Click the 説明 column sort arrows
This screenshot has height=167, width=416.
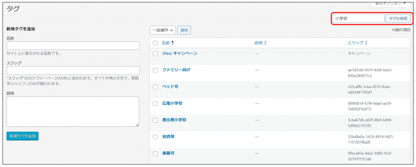coord(266,43)
